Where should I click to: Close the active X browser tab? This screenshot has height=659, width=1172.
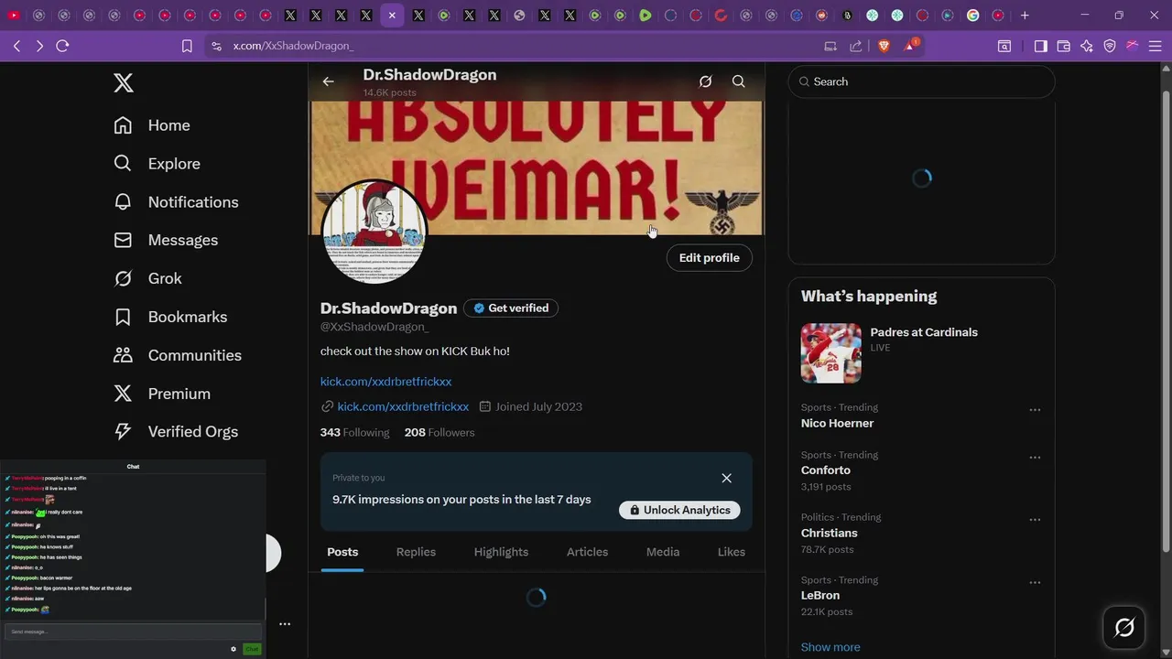(x=392, y=16)
